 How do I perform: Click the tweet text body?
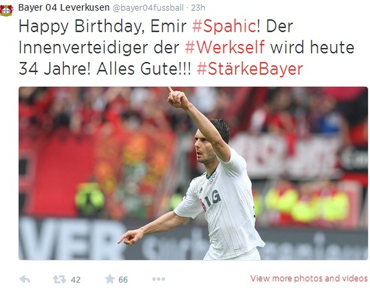186,47
